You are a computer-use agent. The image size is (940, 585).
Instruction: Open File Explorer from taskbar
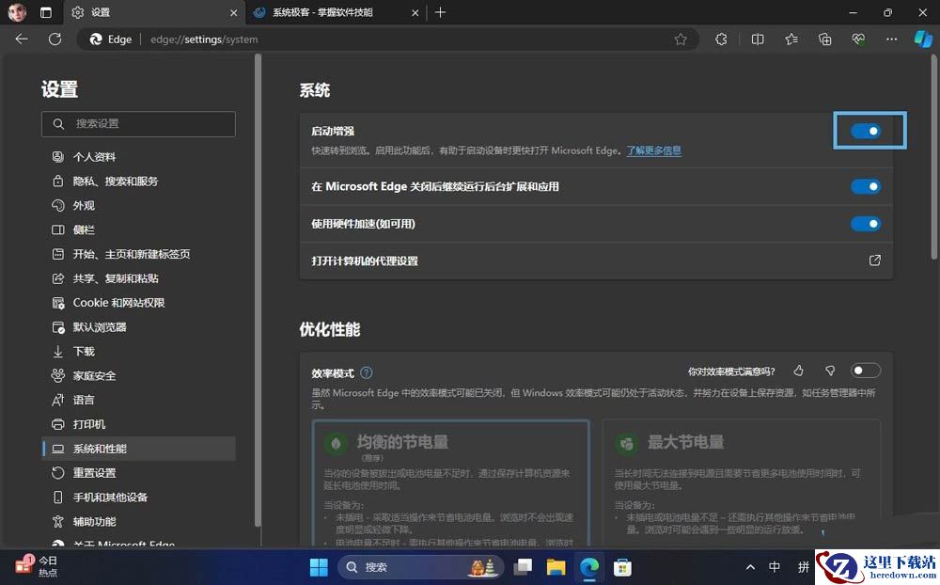(x=556, y=567)
